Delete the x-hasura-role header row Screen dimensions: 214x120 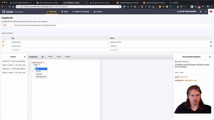click(211, 46)
